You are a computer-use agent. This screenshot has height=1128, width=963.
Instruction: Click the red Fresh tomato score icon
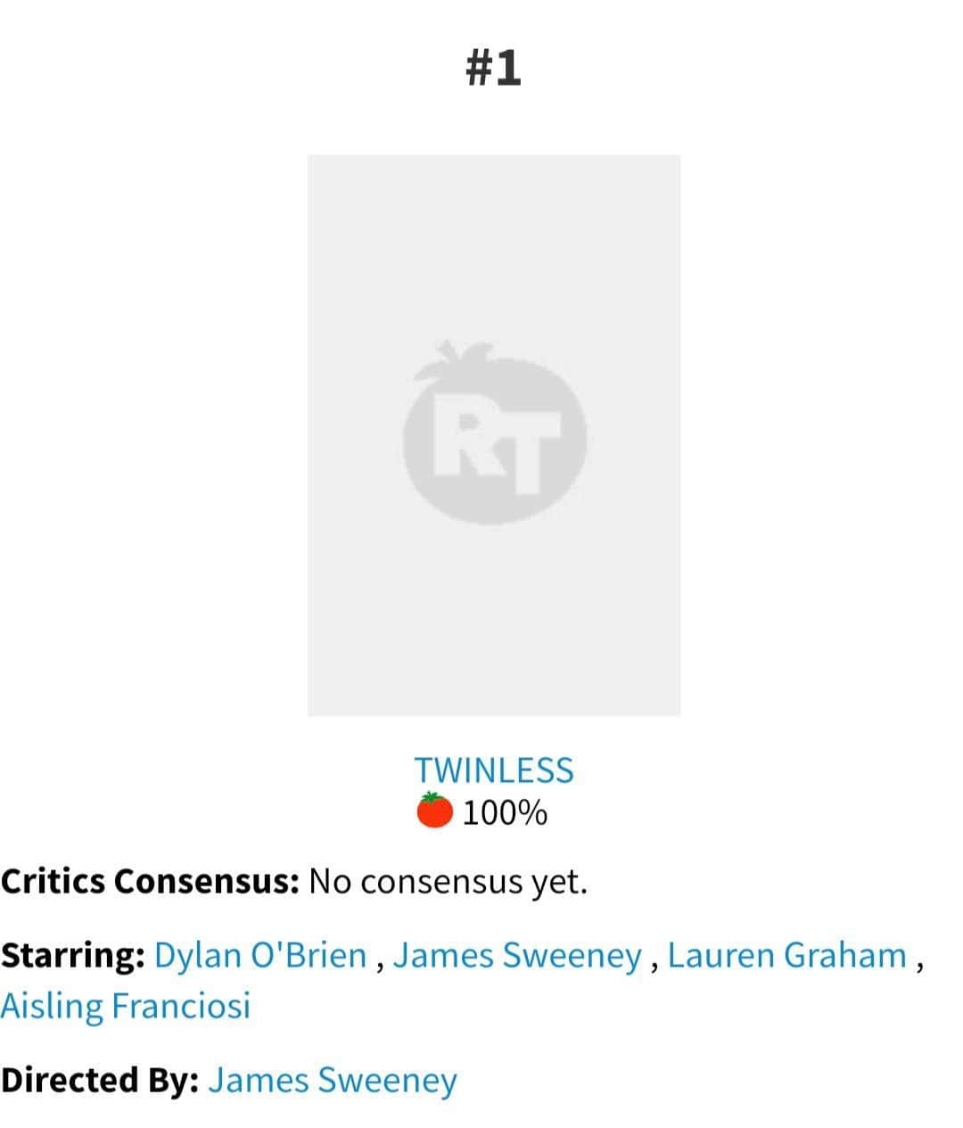(x=435, y=811)
